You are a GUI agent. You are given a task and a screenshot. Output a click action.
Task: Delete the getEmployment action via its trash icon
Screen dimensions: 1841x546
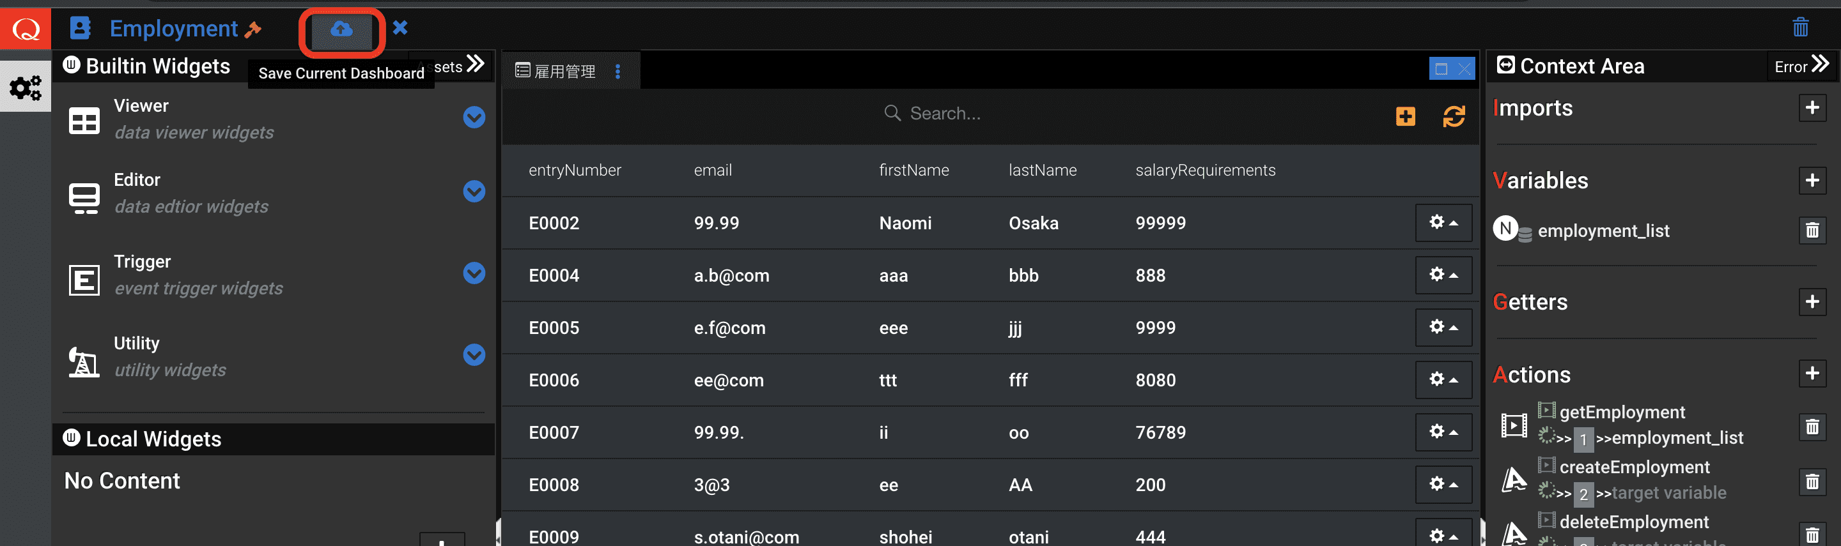point(1812,427)
